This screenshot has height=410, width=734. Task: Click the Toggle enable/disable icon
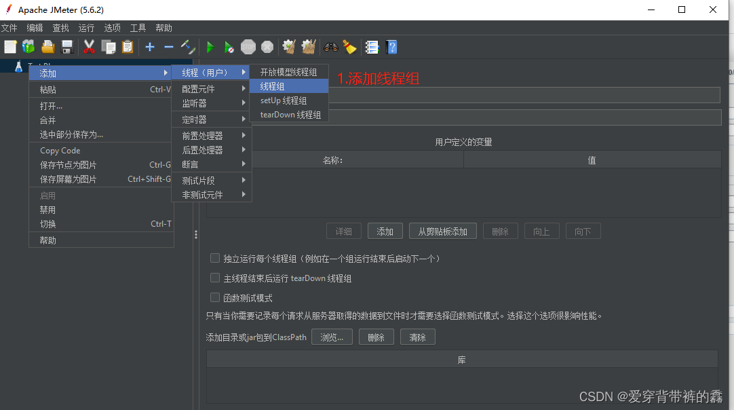(x=188, y=47)
